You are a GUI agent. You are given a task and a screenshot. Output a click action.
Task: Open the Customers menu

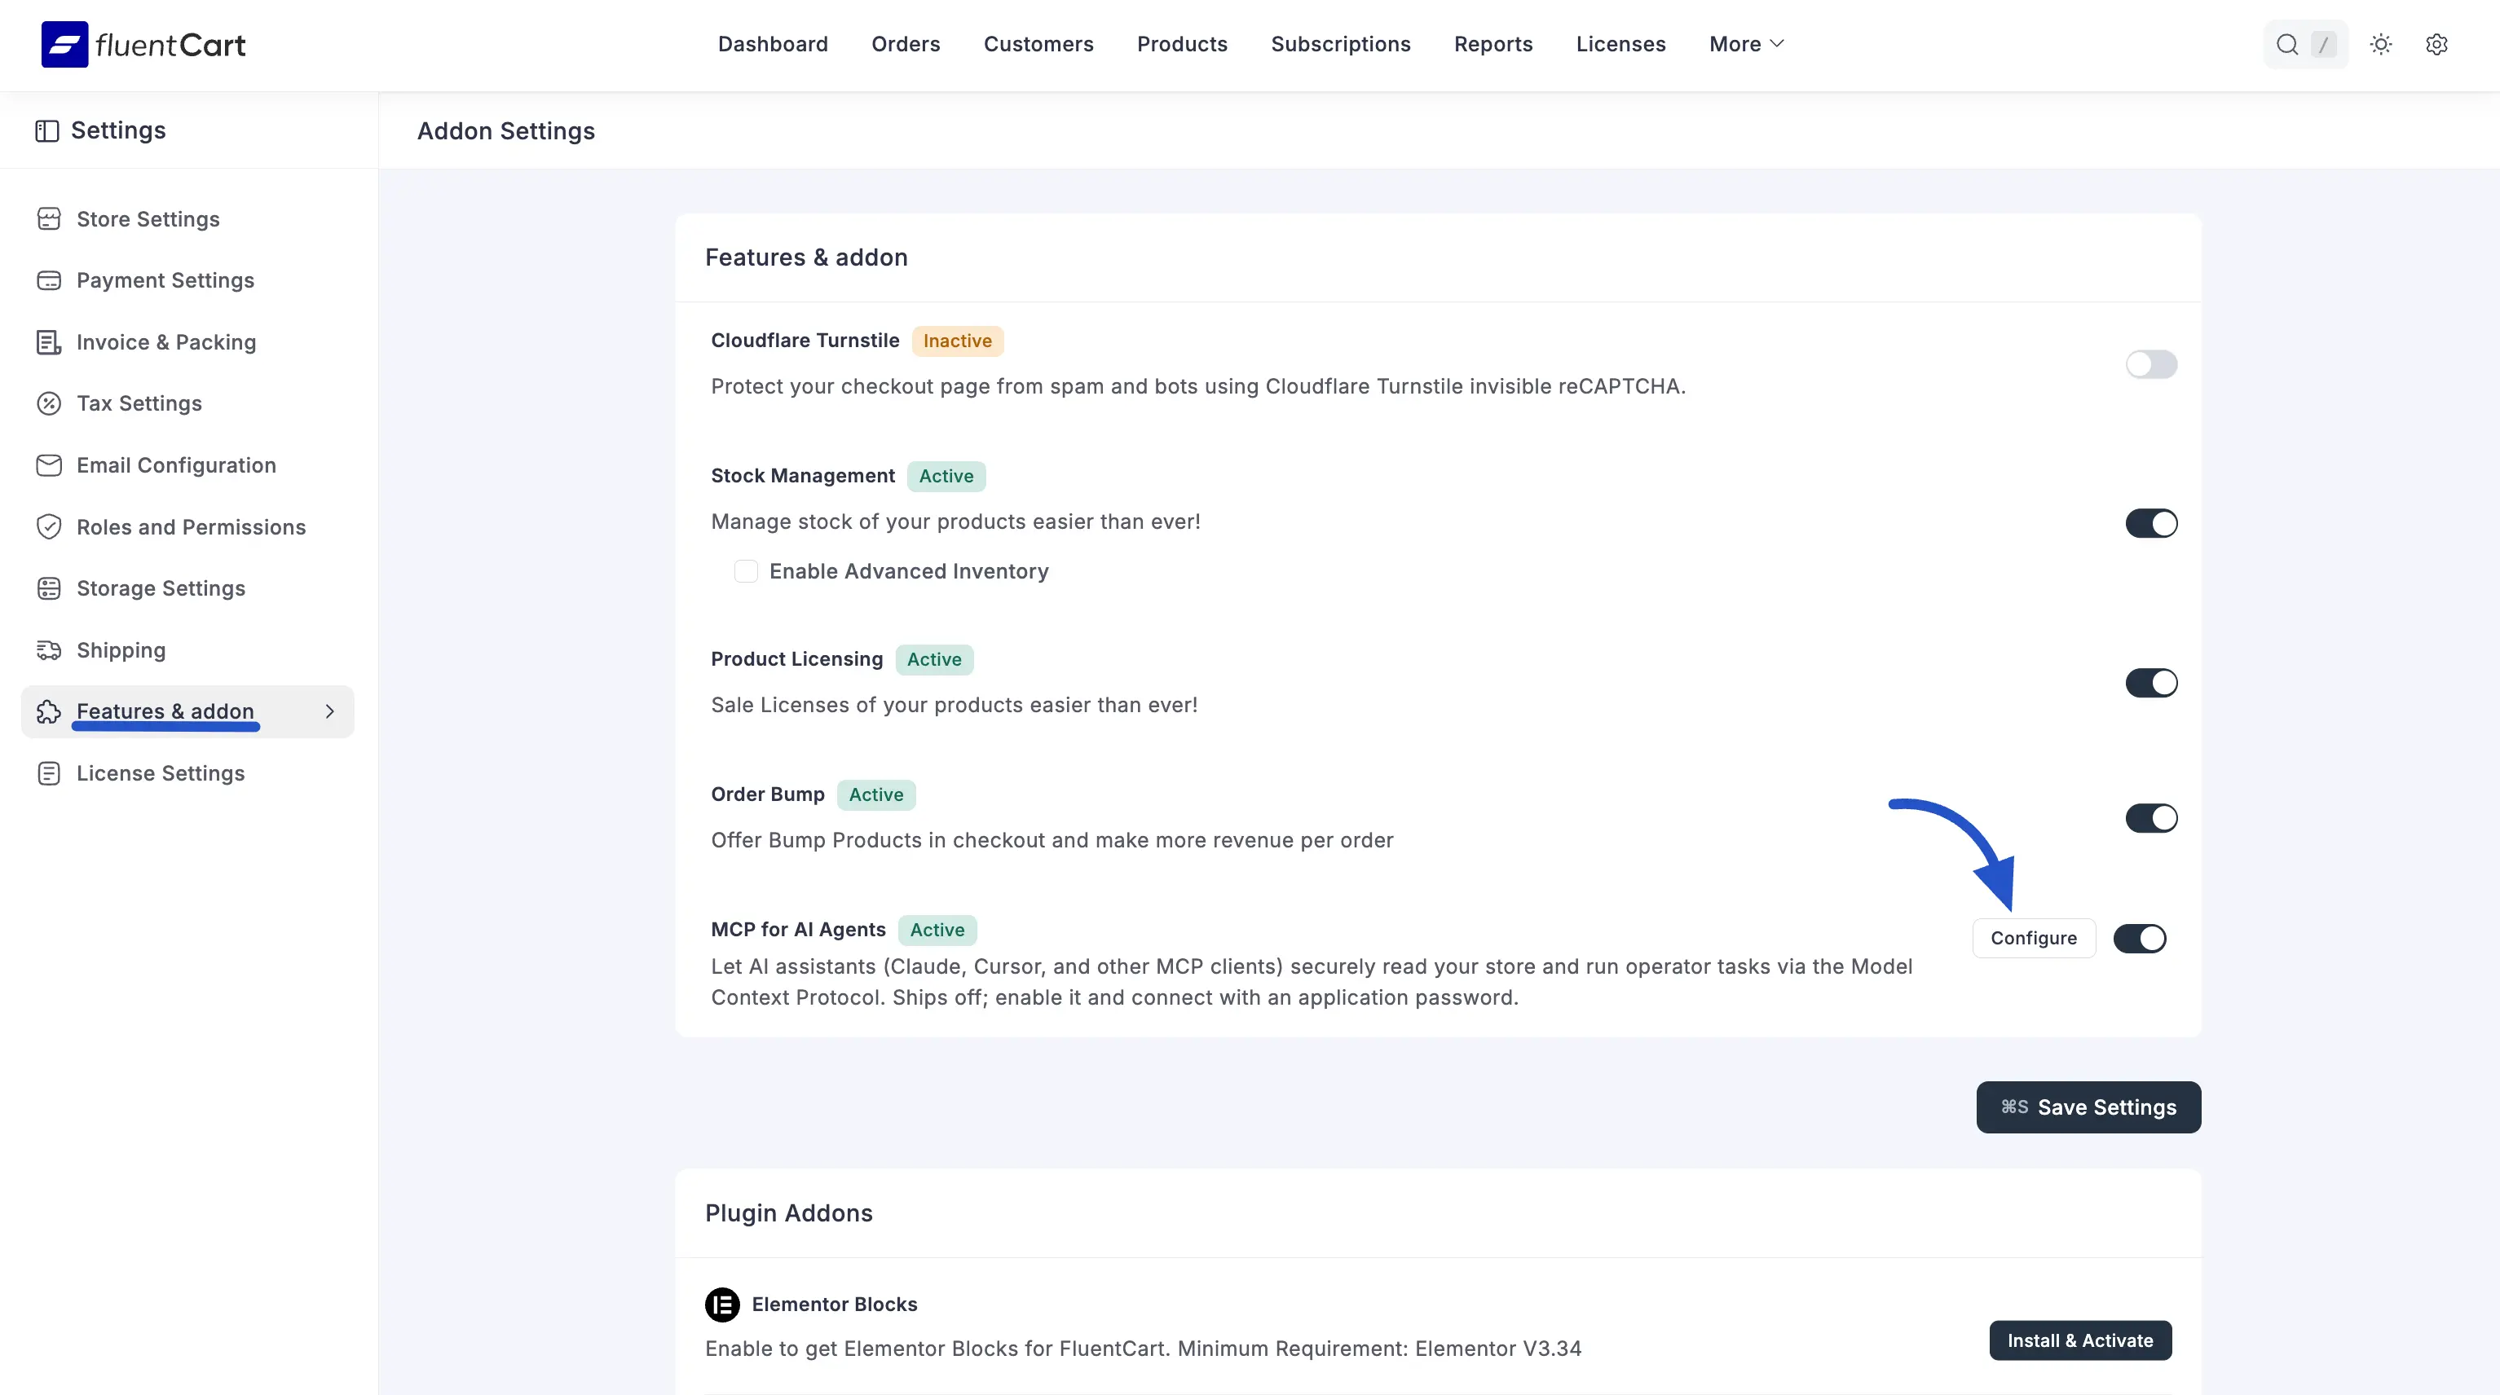pos(1038,45)
